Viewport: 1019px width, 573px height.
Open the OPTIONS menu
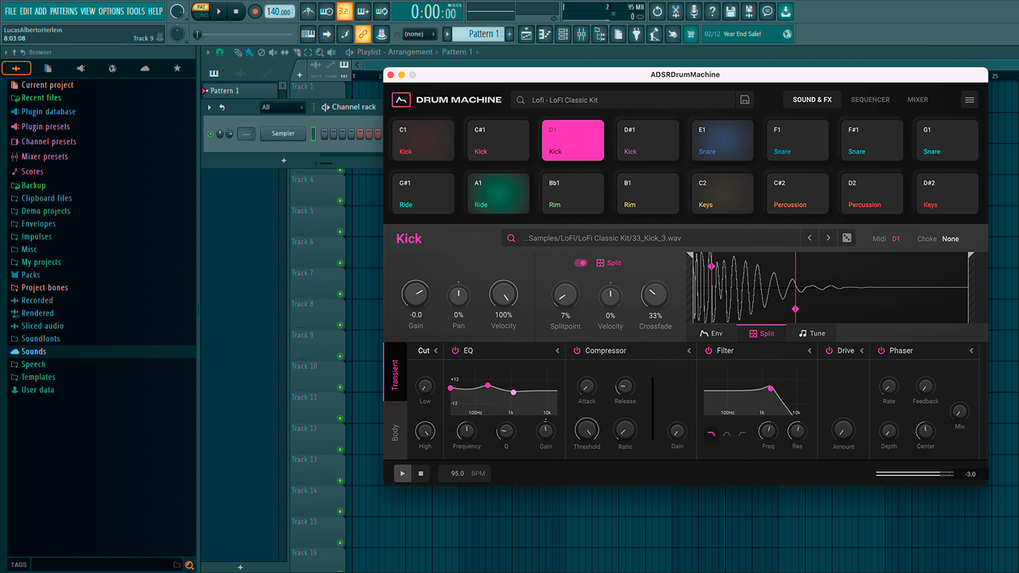click(x=111, y=11)
